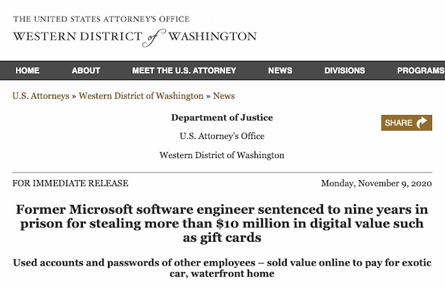
Task: Click The United States Attorney's Office header text
Action: click(x=101, y=18)
